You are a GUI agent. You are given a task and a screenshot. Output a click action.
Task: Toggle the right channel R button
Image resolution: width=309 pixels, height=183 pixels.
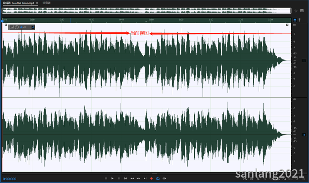tap(304, 135)
